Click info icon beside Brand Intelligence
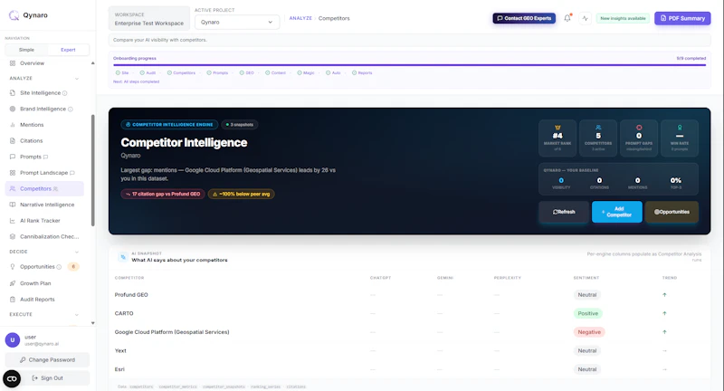This screenshot has width=724, height=391. [71, 110]
